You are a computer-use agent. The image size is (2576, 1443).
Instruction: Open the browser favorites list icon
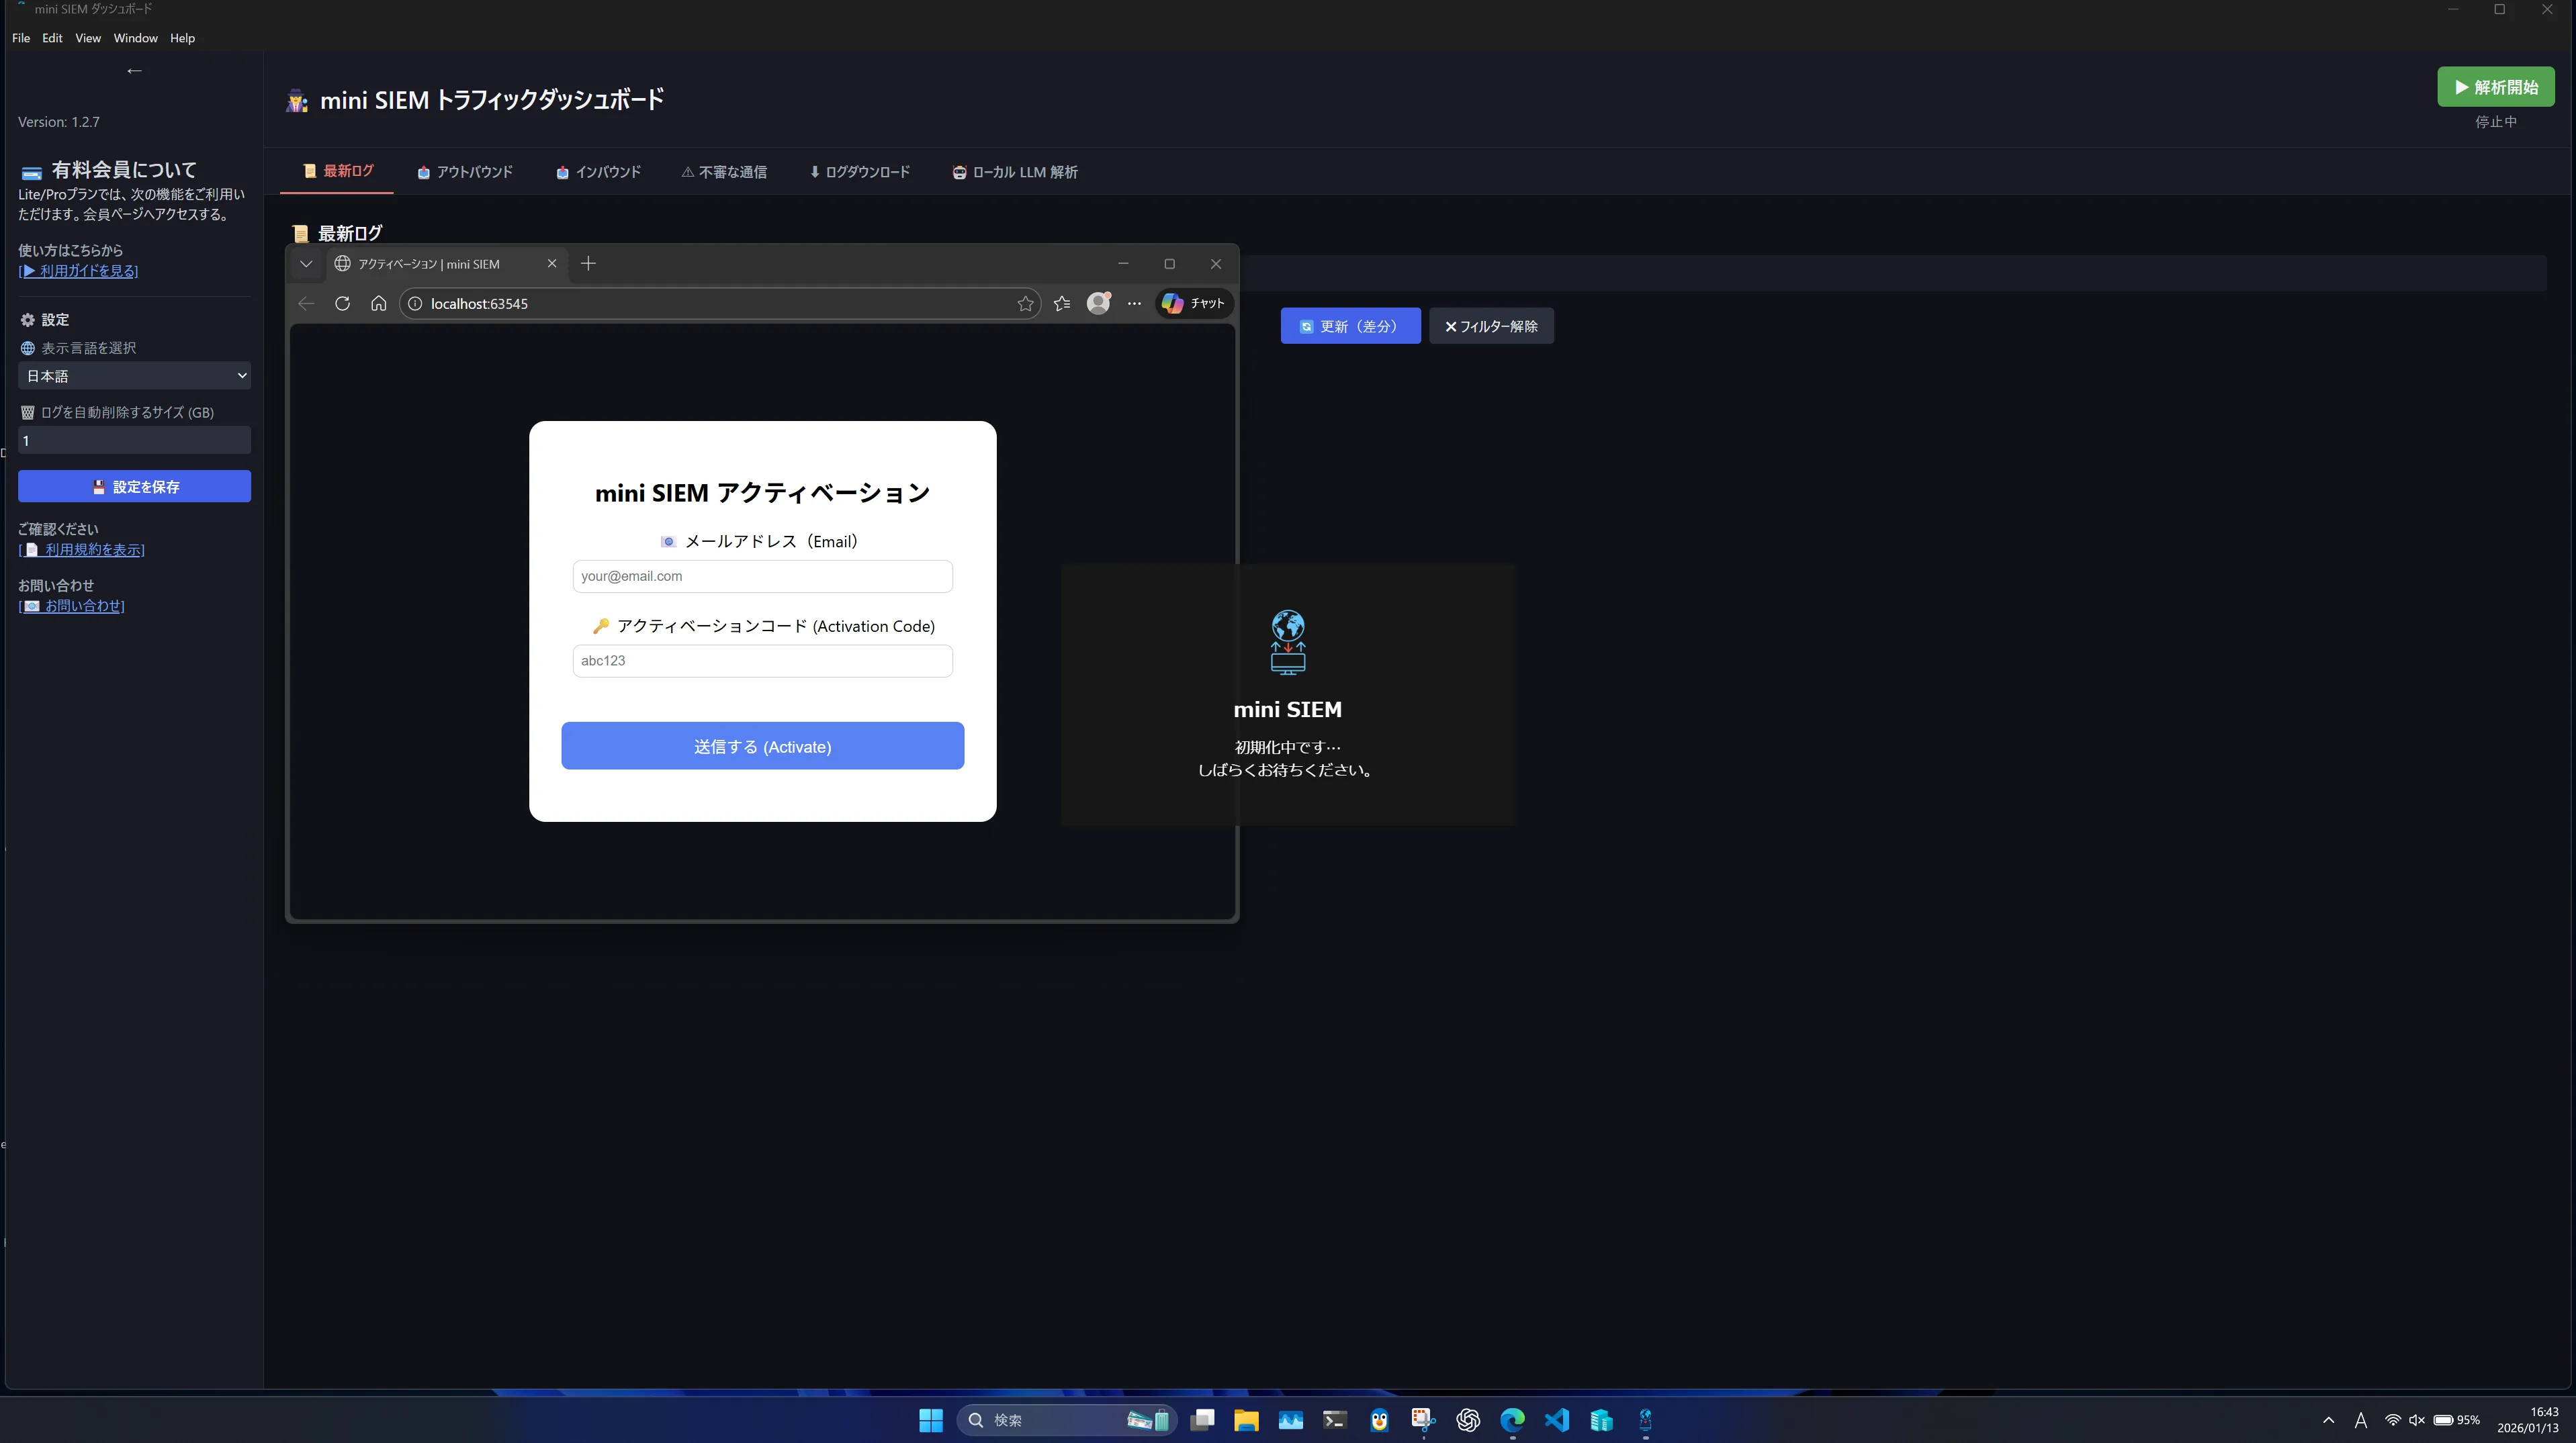[x=1062, y=304]
